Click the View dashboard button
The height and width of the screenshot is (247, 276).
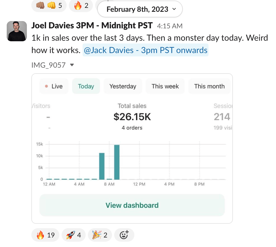[132, 205]
